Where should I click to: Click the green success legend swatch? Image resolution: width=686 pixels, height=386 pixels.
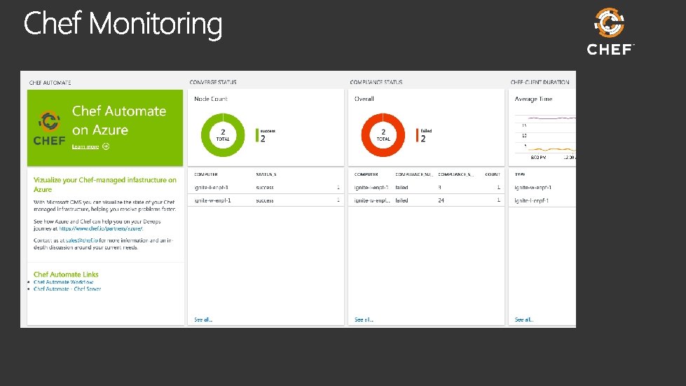click(257, 135)
